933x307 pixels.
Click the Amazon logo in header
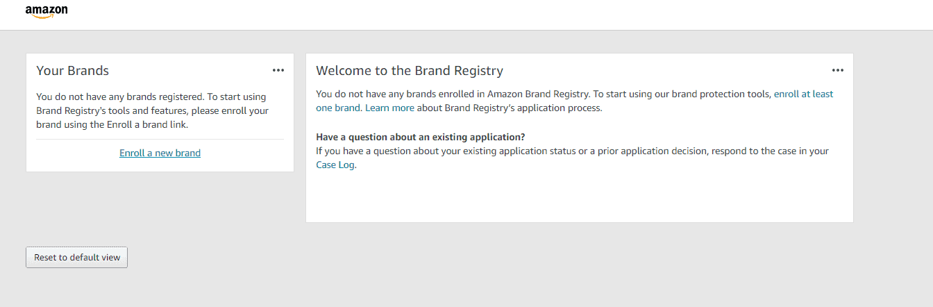point(47,12)
